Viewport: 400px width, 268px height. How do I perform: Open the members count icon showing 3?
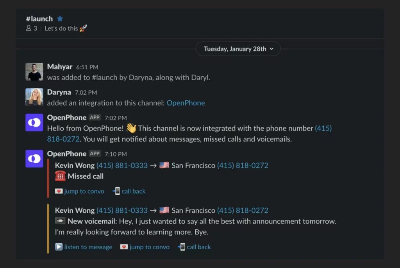(x=31, y=28)
